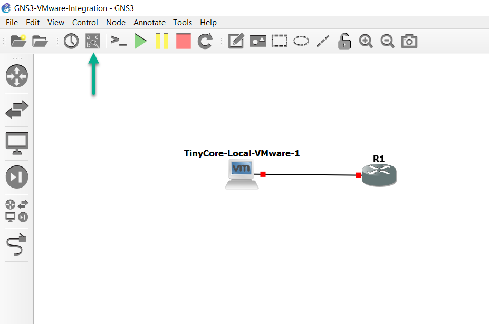
Task: Select the Draw rectangle tool
Action: tap(280, 41)
